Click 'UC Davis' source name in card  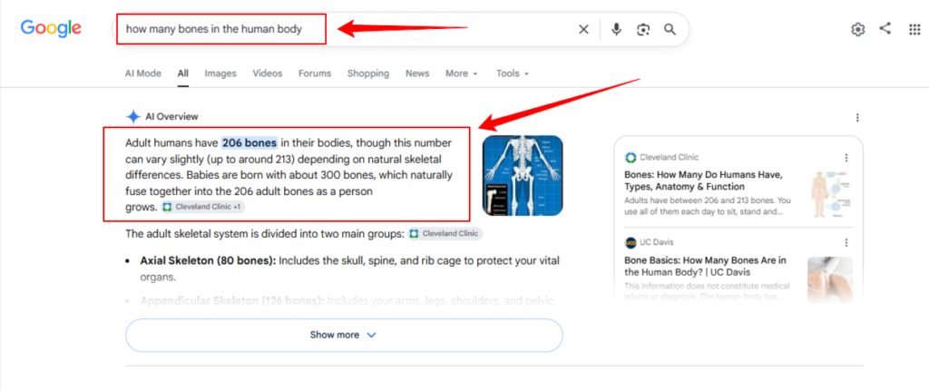click(657, 242)
